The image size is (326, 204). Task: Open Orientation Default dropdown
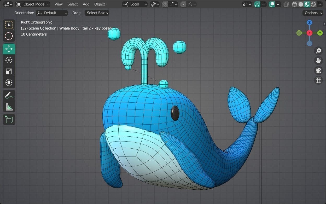pos(52,13)
